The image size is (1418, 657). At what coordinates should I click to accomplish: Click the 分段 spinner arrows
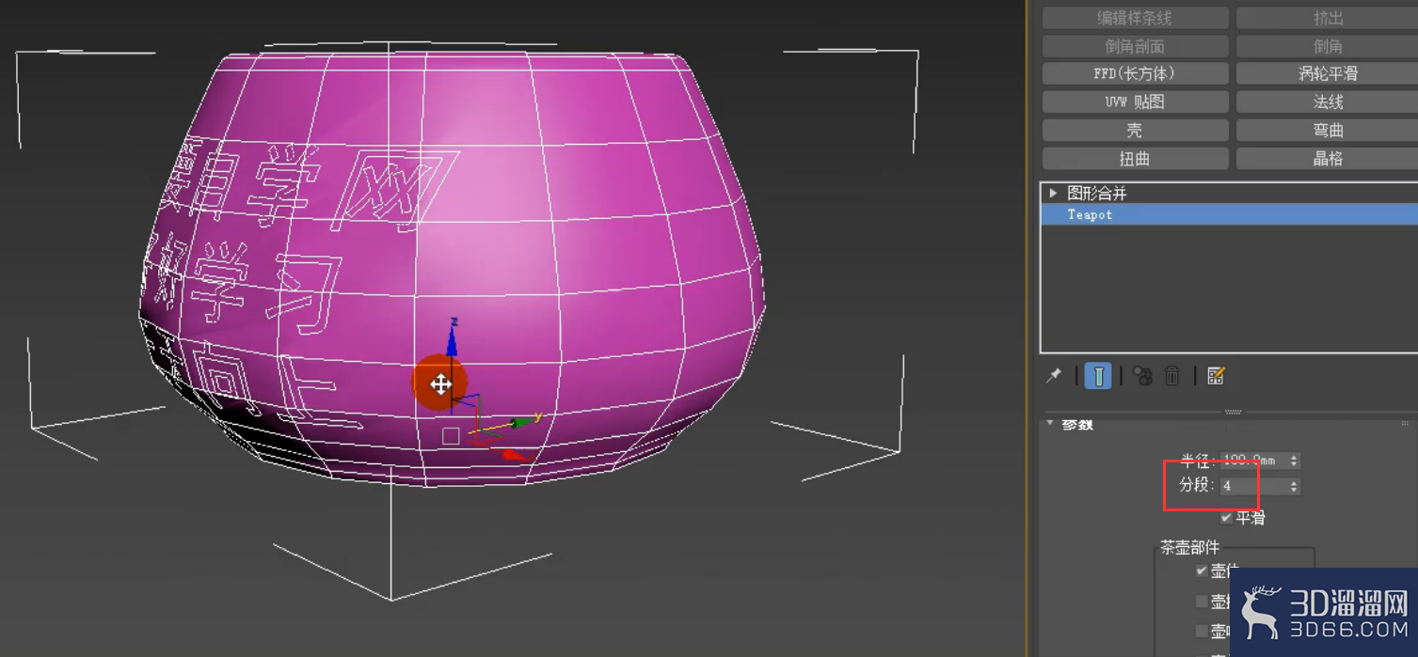tap(1294, 486)
